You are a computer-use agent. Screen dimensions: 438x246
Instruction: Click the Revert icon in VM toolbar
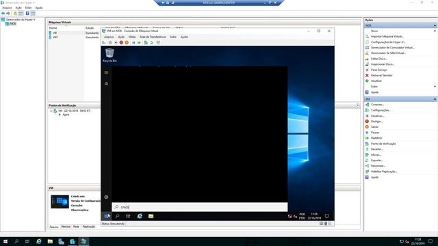click(151, 42)
